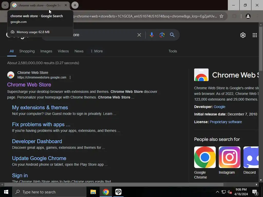Open the Sign in sitelink
The height and width of the screenshot is (197, 263).
20,175
